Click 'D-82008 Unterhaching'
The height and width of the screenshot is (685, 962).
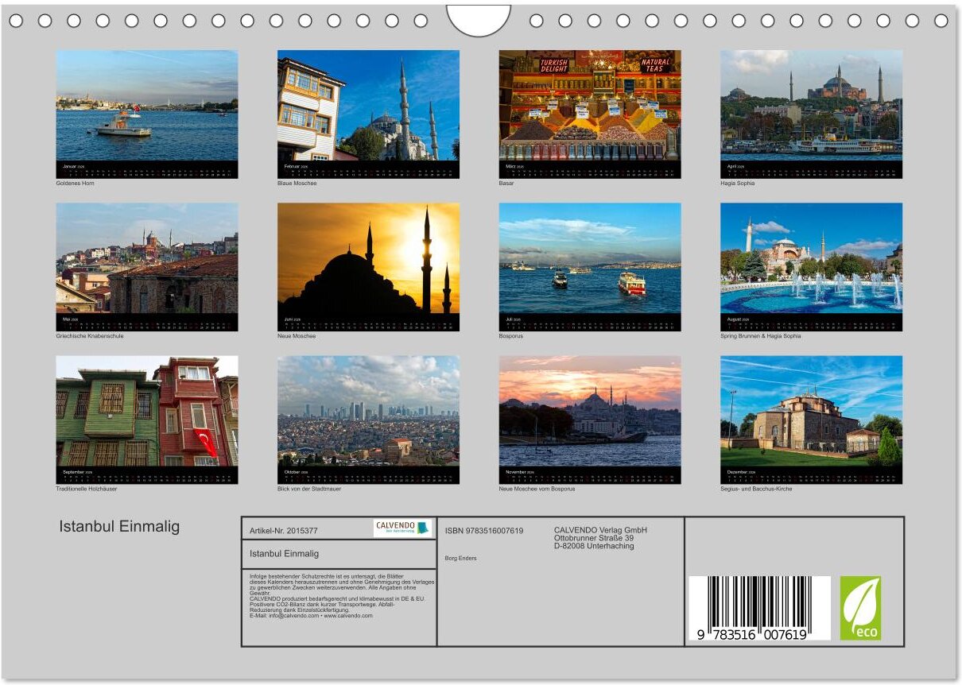[594, 546]
